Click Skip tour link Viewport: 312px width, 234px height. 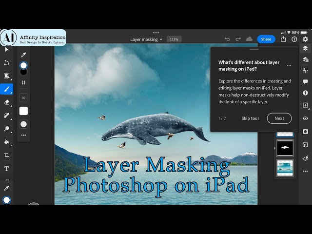[250, 118]
